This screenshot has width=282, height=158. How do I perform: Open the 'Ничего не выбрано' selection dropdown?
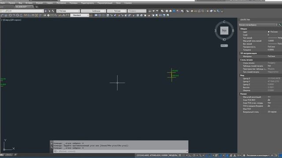tap(258, 25)
